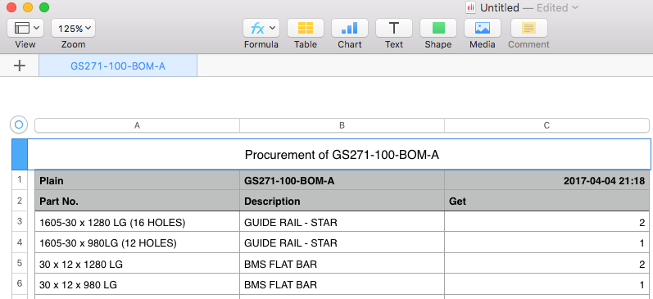Select column B header
This screenshot has width=653, height=299.
[342, 125]
